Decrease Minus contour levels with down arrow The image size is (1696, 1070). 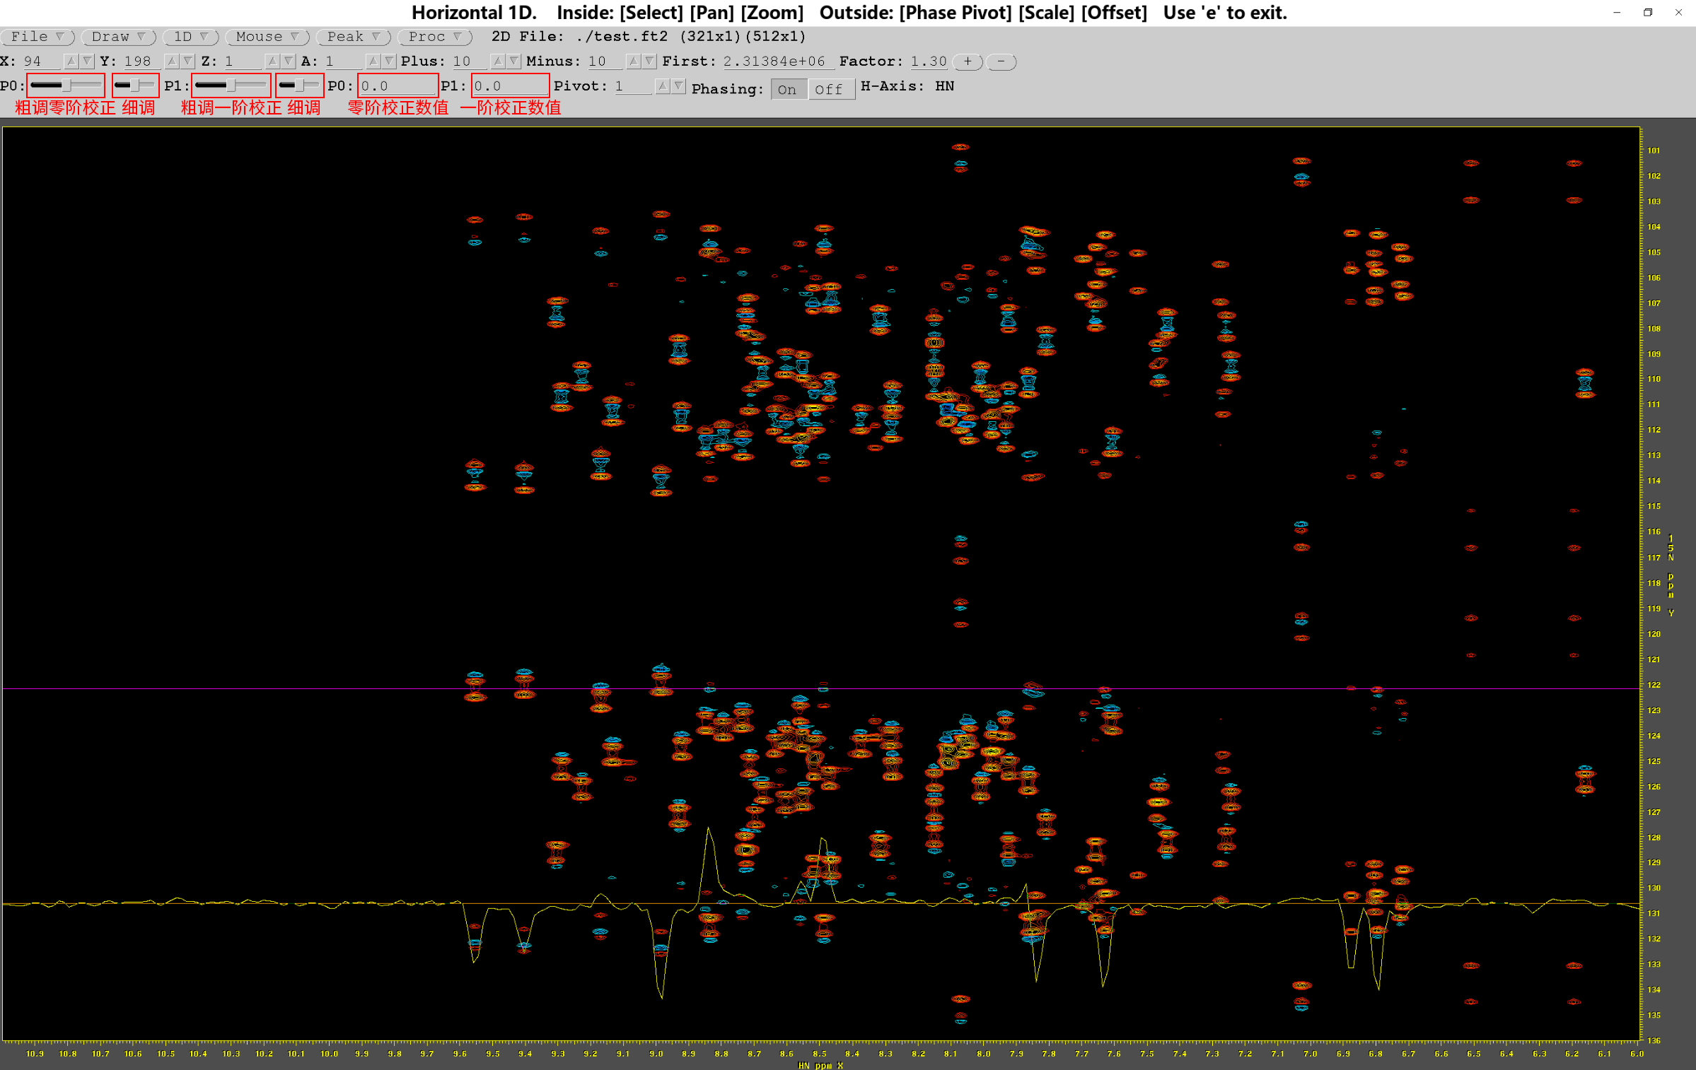click(649, 61)
